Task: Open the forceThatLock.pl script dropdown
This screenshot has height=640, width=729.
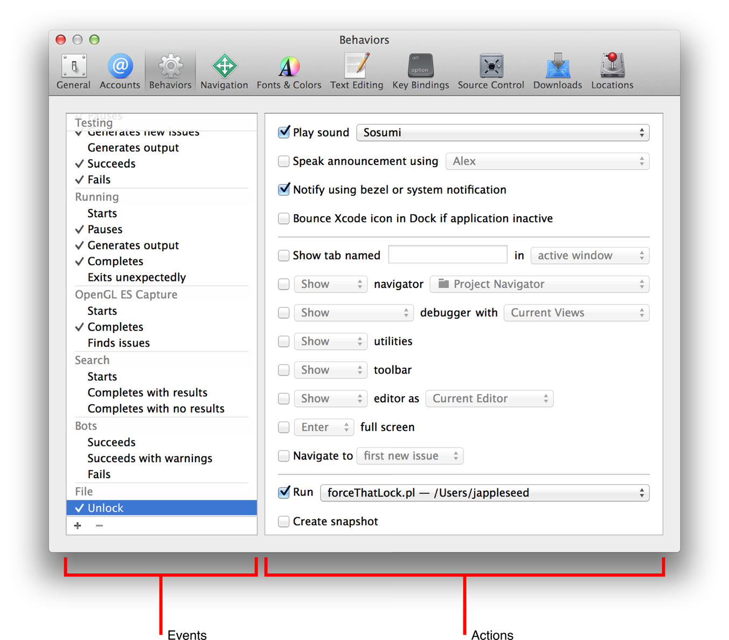Action: (484, 493)
